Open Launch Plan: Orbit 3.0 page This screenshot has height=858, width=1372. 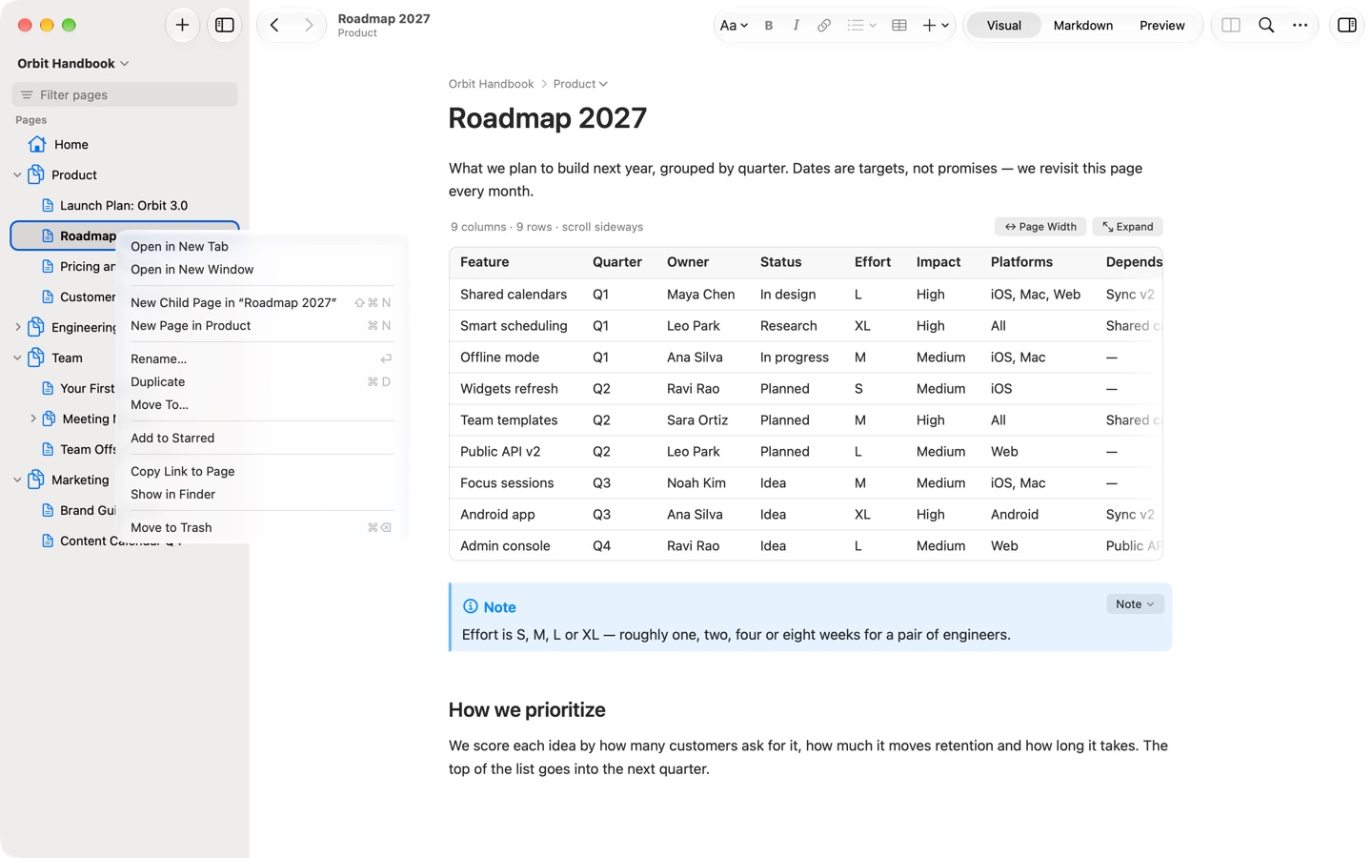(x=124, y=205)
